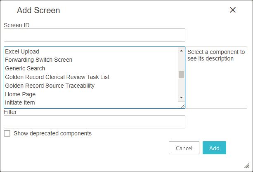Select Golden Record Clerical Review Task List

[57, 77]
